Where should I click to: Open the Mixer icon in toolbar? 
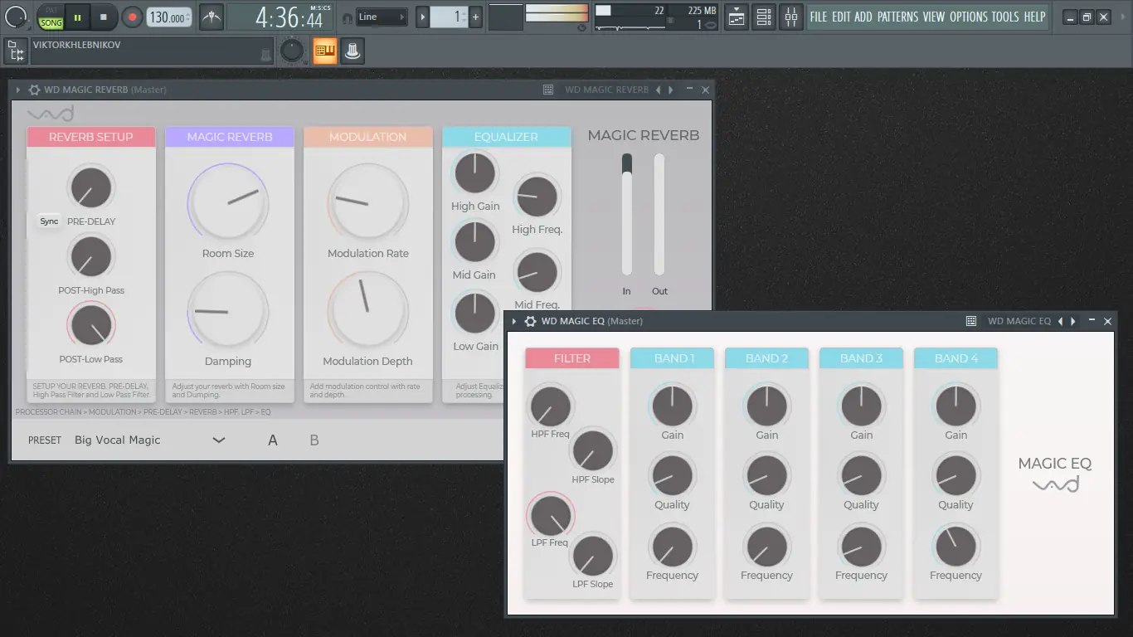point(791,17)
